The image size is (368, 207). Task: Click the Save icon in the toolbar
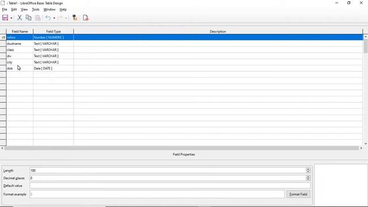(x=5, y=18)
